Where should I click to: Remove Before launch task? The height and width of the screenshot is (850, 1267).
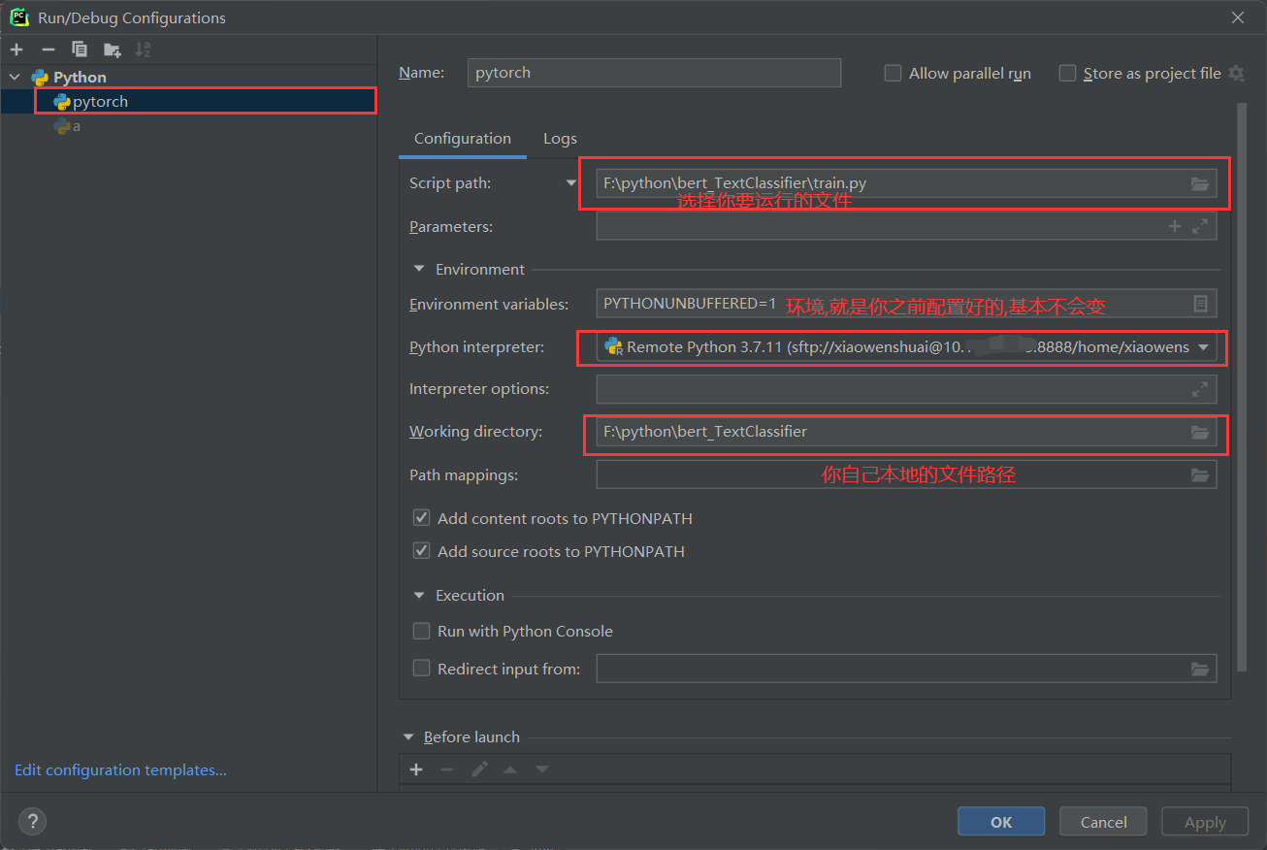point(447,769)
